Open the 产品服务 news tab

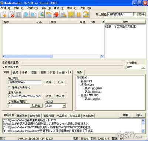61,116
